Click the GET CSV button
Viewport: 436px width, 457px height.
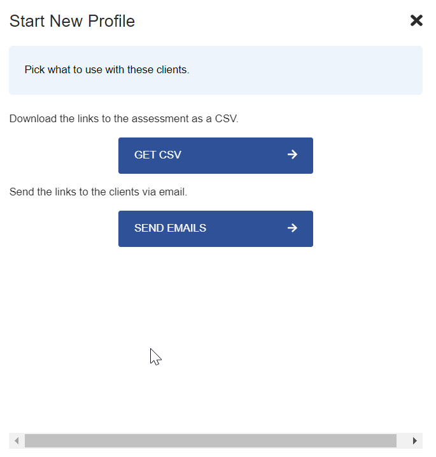click(x=215, y=155)
